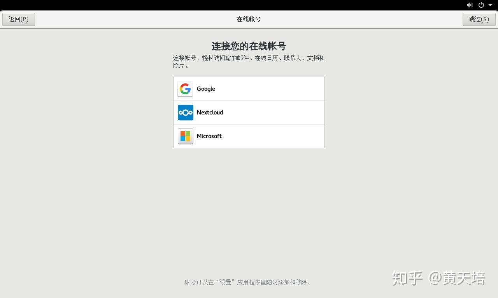
Task: Open the Google provider to connect an account
Action: click(249, 89)
